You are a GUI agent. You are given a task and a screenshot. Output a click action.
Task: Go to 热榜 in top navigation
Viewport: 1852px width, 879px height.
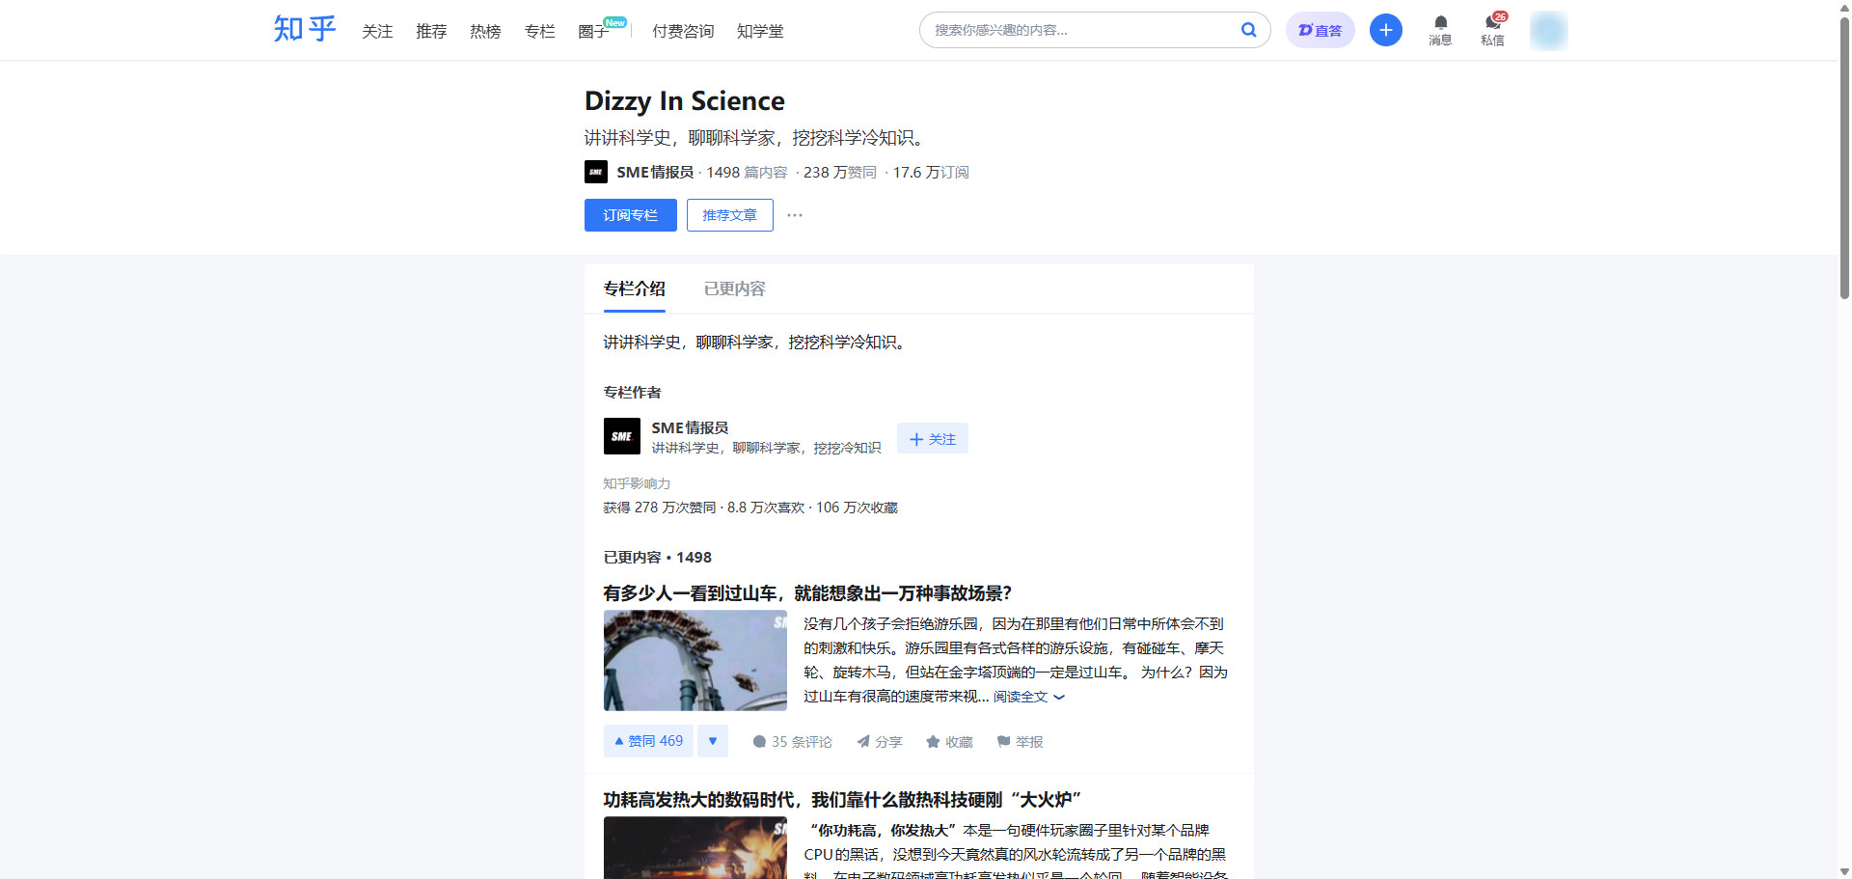click(x=485, y=31)
